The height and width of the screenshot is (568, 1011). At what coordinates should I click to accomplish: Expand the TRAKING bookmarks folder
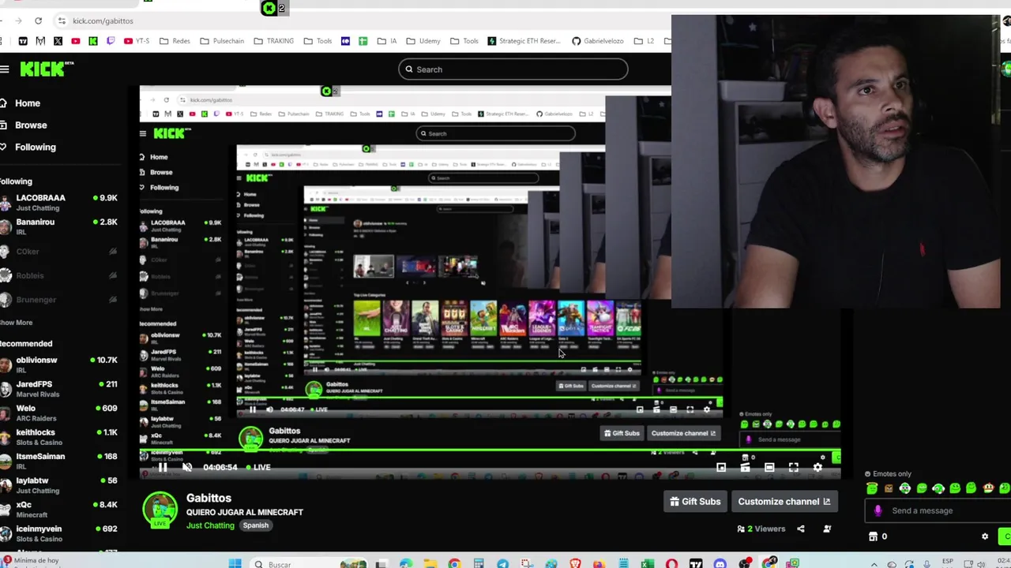click(x=274, y=41)
